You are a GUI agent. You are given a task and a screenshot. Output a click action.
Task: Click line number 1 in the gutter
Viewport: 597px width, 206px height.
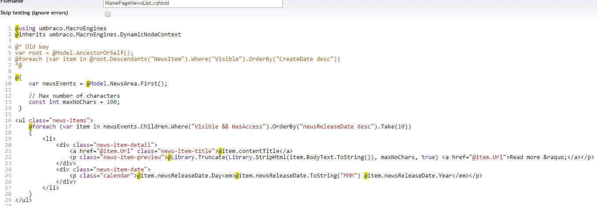10,28
